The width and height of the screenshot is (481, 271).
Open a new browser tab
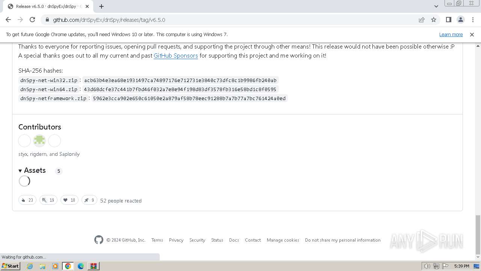click(x=101, y=6)
